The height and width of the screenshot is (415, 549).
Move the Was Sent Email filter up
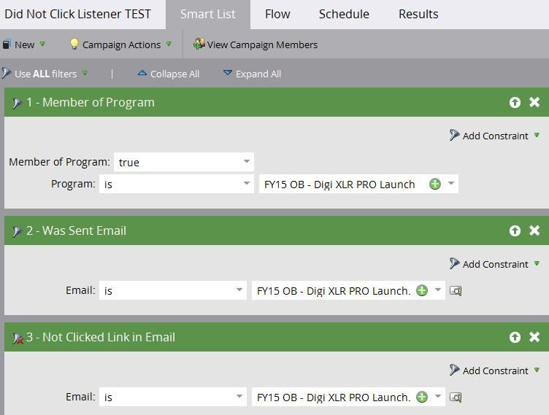coord(515,231)
